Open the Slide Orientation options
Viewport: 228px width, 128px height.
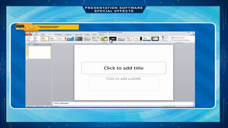[x=35, y=39]
